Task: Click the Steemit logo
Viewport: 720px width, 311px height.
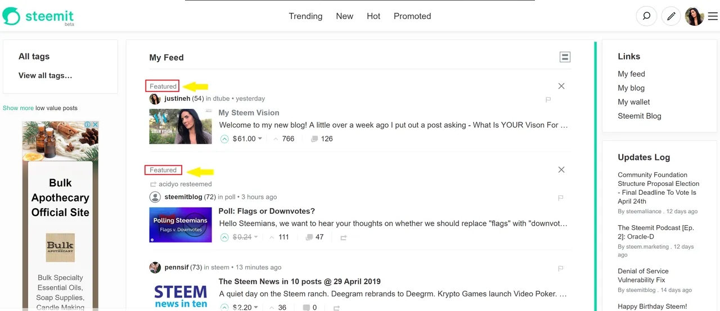Action: pyautogui.click(x=38, y=16)
